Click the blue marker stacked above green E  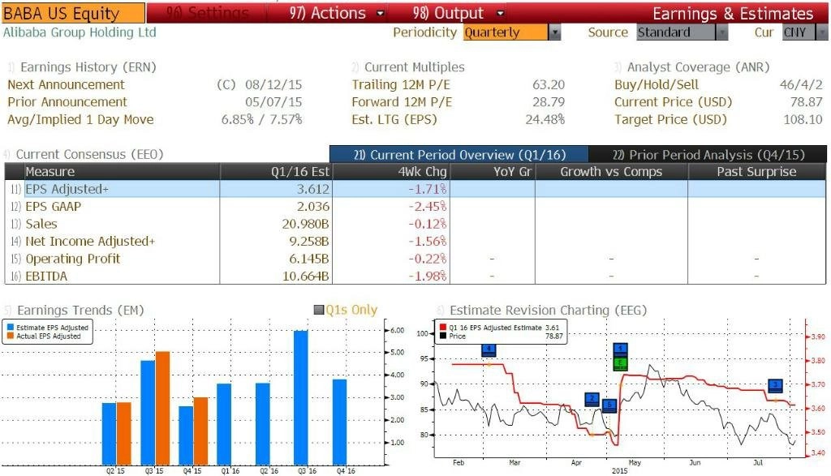pyautogui.click(x=620, y=350)
